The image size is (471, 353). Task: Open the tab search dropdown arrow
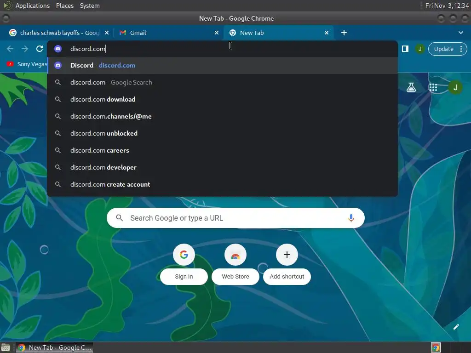(461, 33)
